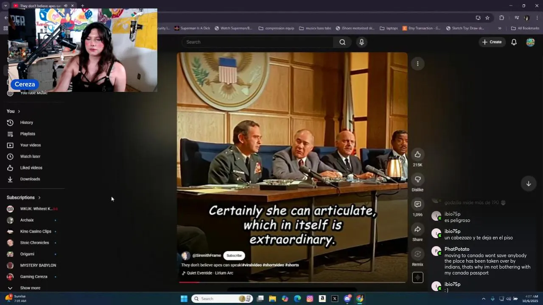Open Archaix subscription channel
Image resolution: width=543 pixels, height=305 pixels.
[x=32, y=220]
